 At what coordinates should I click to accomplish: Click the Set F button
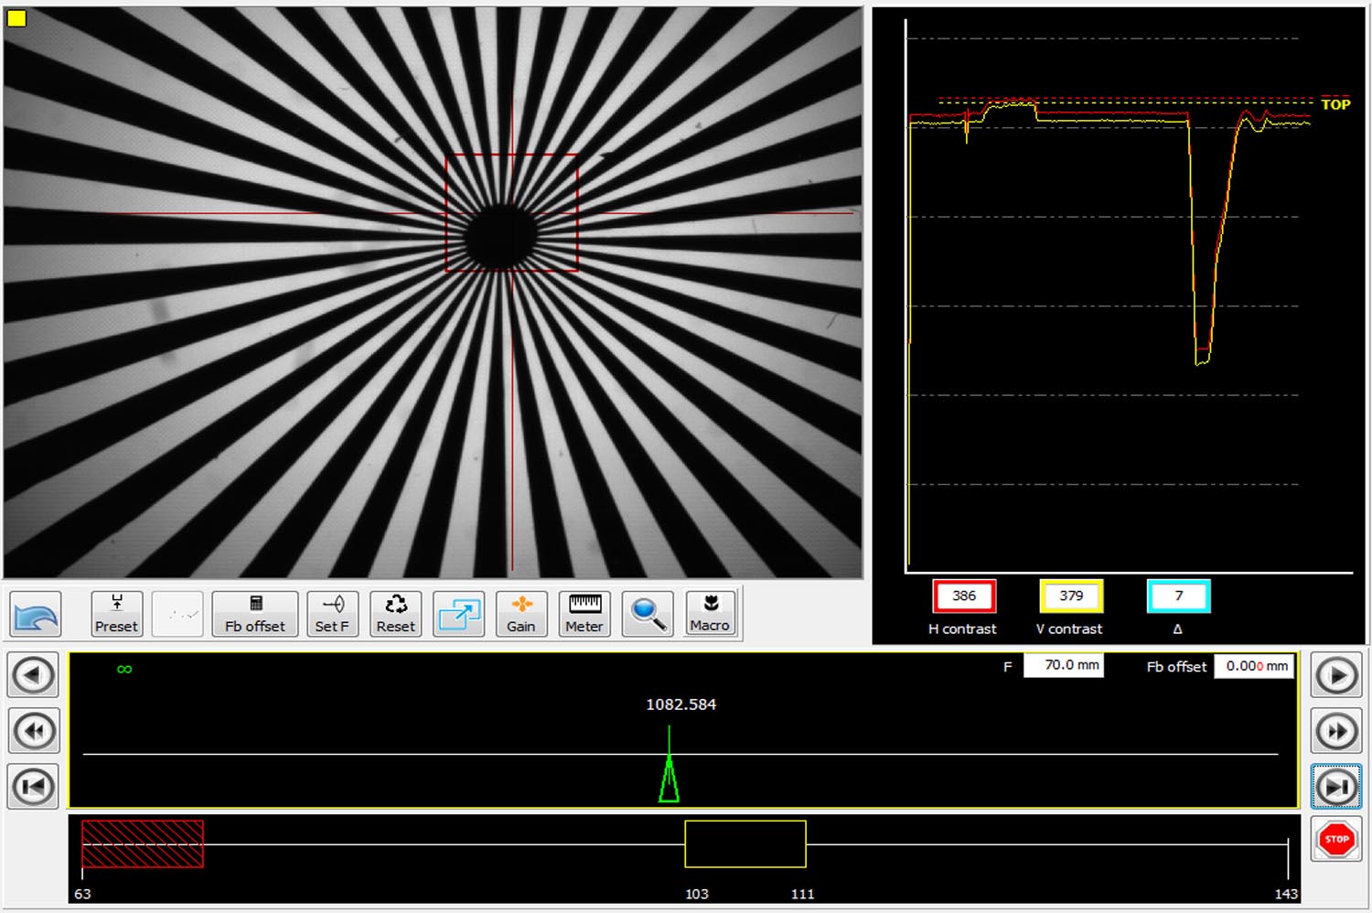pyautogui.click(x=332, y=614)
